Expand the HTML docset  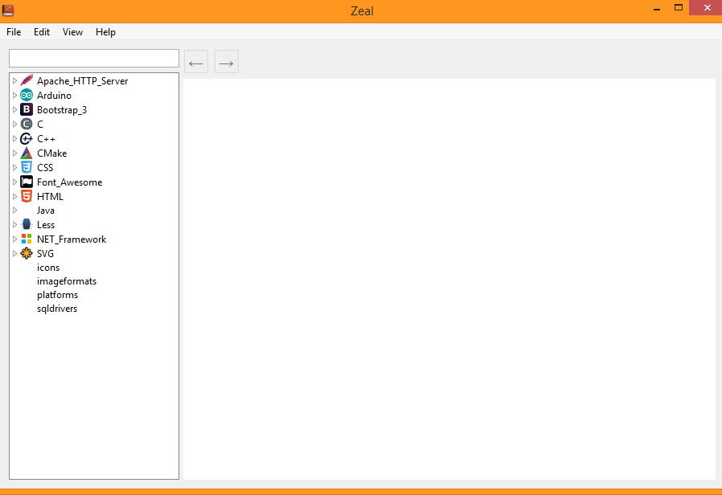[14, 196]
